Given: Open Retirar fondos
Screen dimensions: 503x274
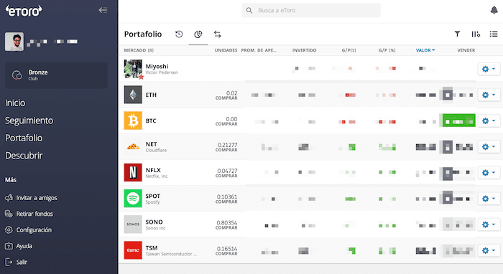Looking at the screenshot, I should point(34,214).
